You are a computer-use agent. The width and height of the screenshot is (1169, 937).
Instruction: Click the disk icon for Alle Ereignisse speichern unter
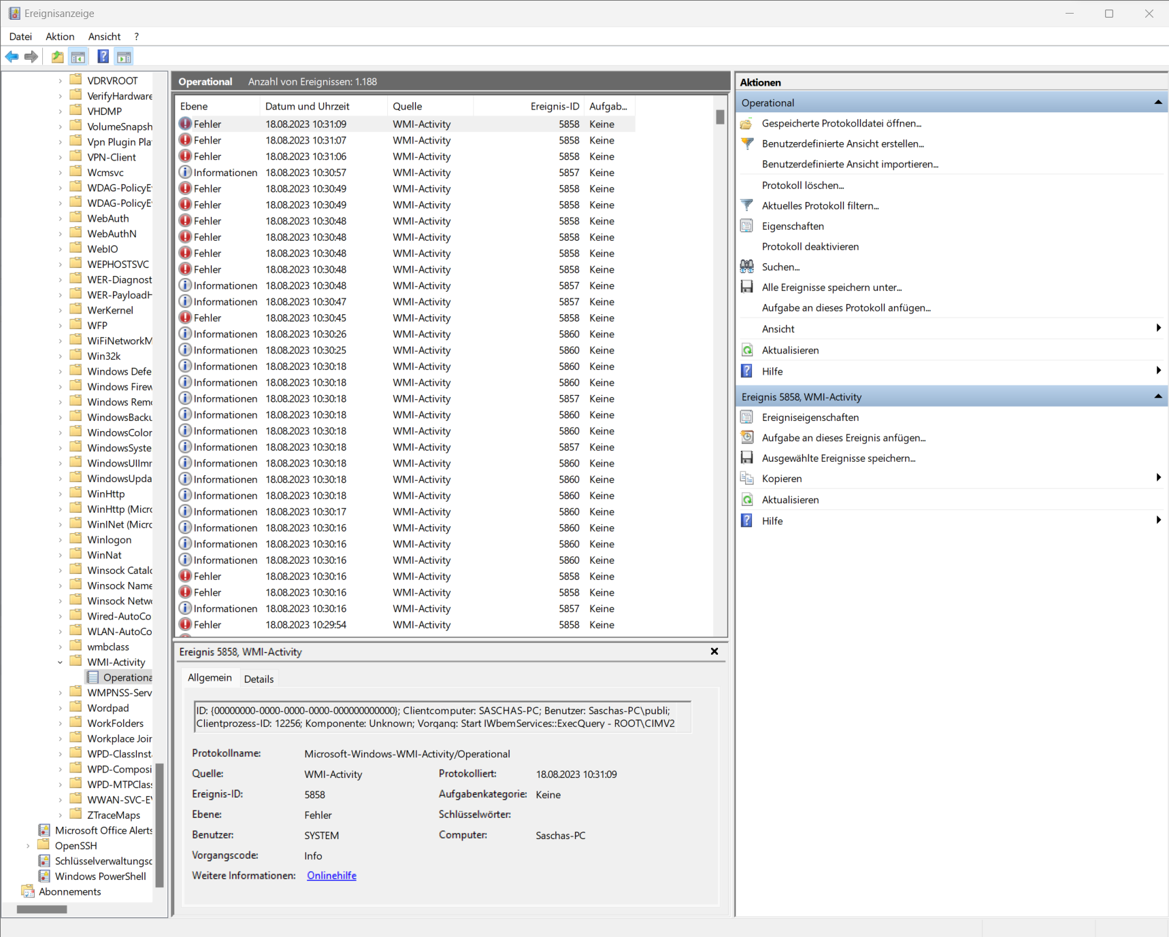[x=747, y=288]
